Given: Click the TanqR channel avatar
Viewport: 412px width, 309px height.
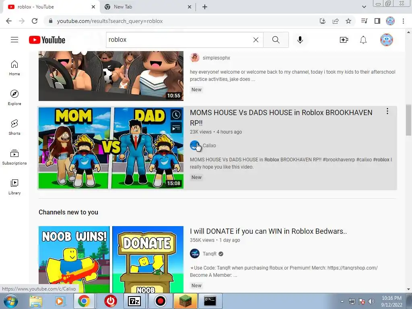Looking at the screenshot, I should coord(195,253).
